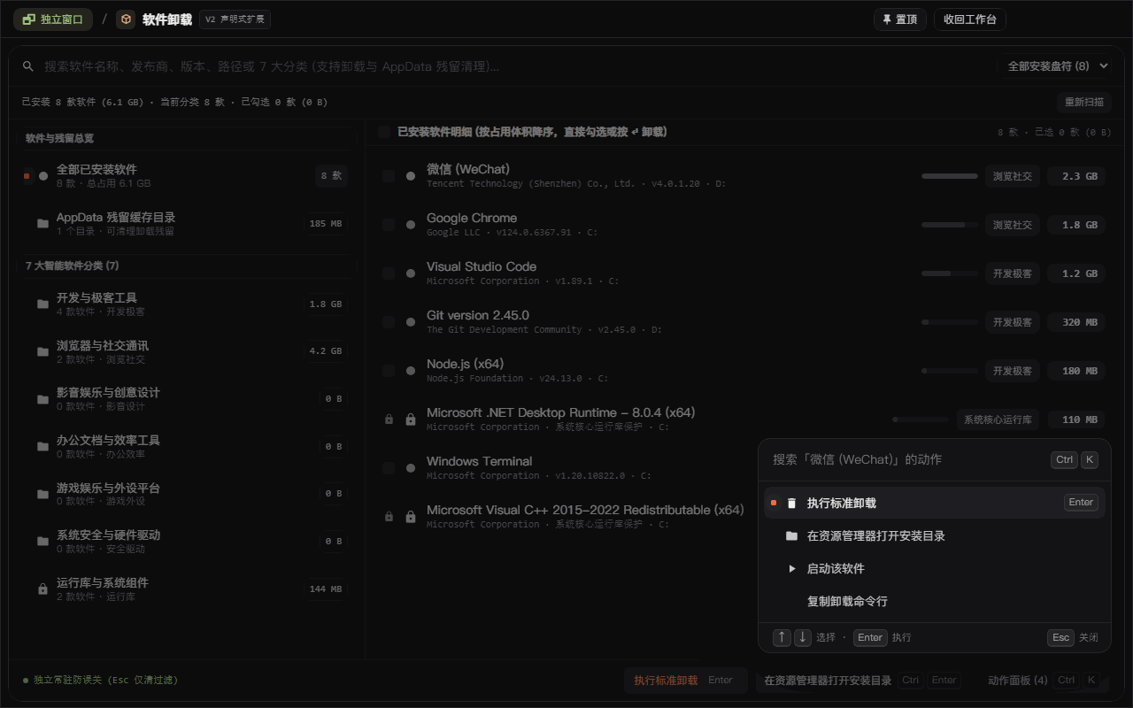1133x708 pixels.
Task: Open the 全部安装盘符 (8) dropdown
Action: [x=1054, y=66]
